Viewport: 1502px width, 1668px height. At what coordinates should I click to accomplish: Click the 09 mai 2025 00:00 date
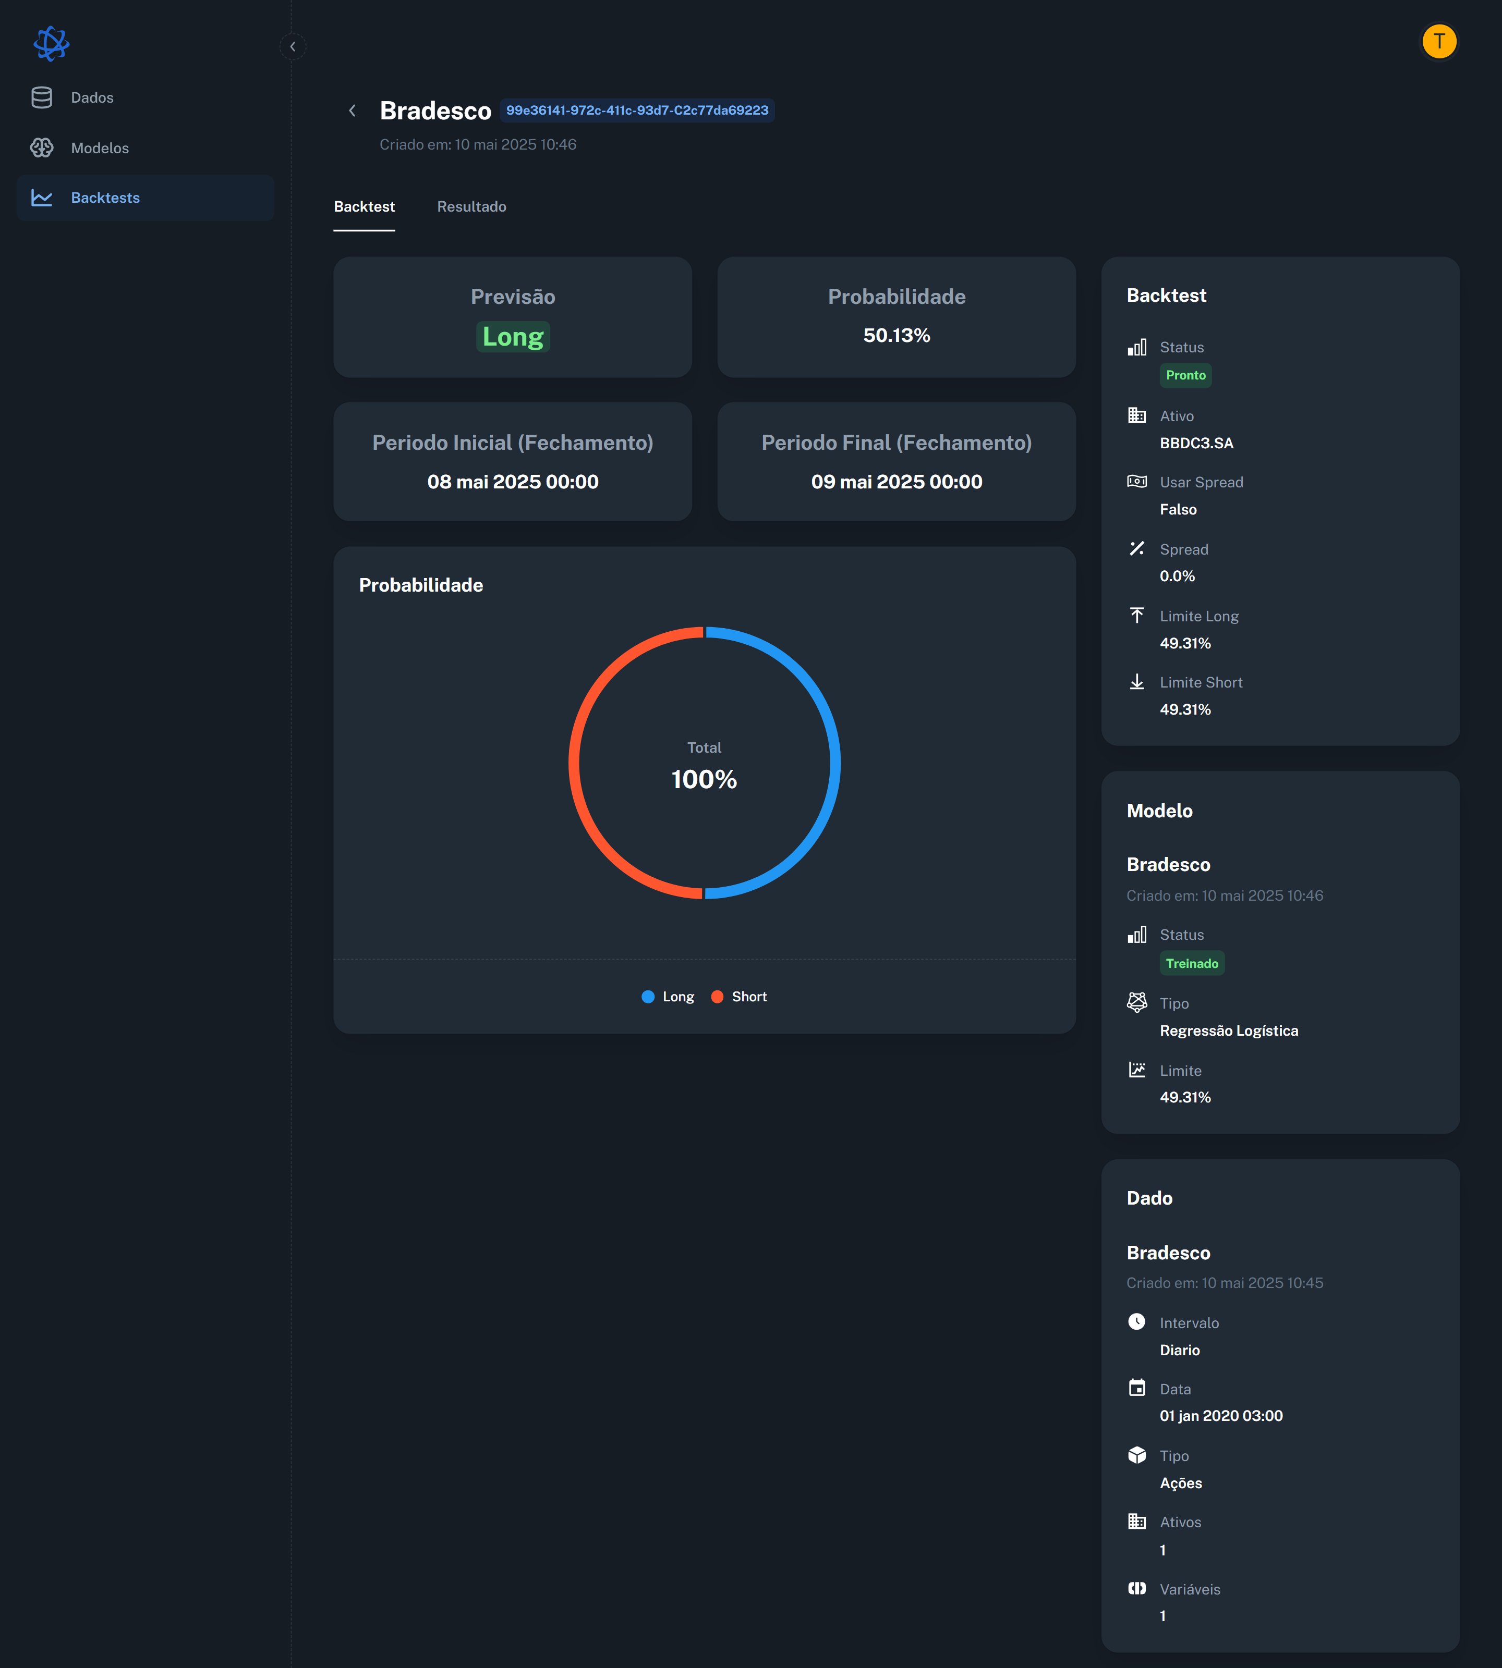[x=897, y=482]
